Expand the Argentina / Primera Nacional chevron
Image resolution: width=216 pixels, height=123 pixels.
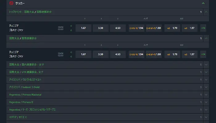[206, 95]
